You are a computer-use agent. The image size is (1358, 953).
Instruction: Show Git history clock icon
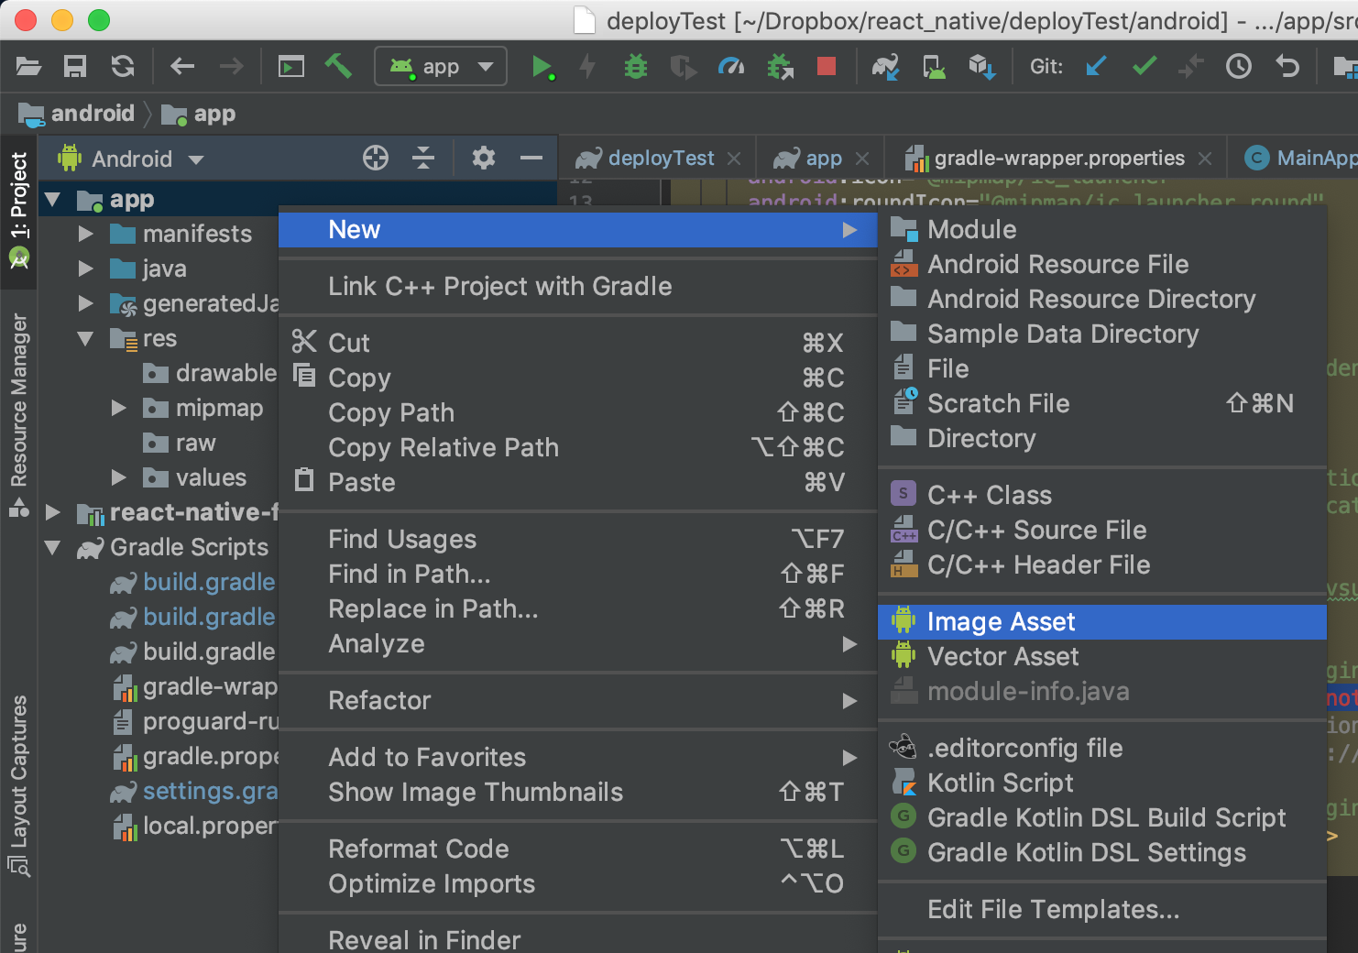(x=1239, y=66)
